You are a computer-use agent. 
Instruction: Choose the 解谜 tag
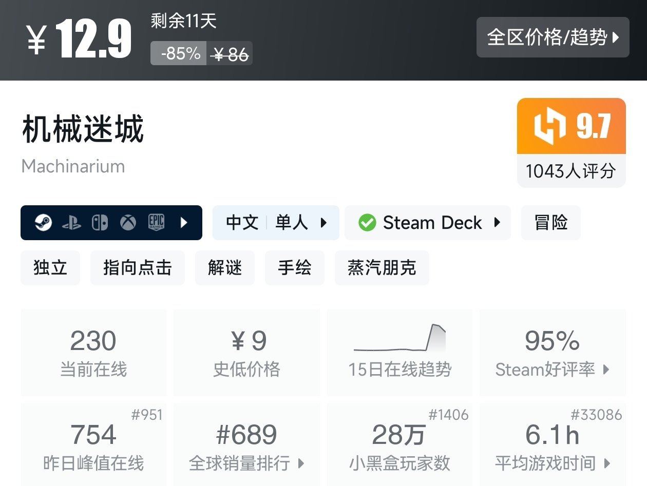click(x=224, y=268)
